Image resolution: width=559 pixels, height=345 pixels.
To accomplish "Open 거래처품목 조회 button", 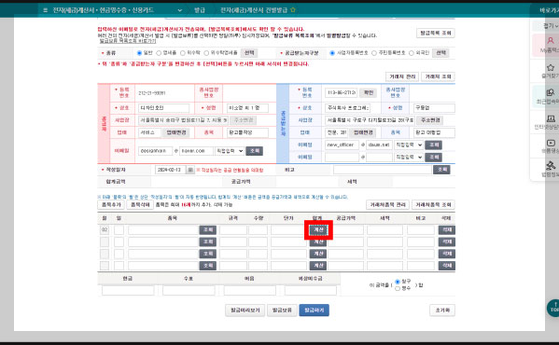I will (433, 205).
